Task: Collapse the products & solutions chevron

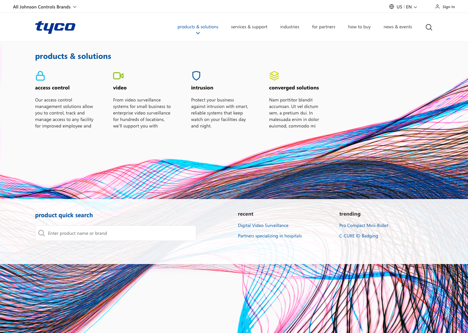Action: pyautogui.click(x=198, y=33)
